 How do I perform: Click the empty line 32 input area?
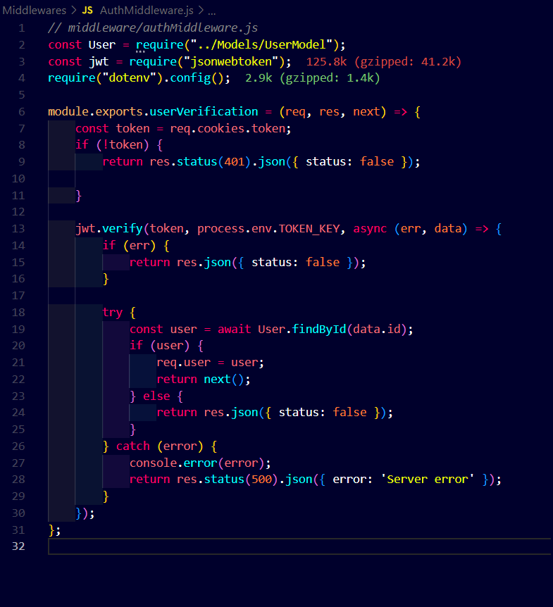[299, 546]
